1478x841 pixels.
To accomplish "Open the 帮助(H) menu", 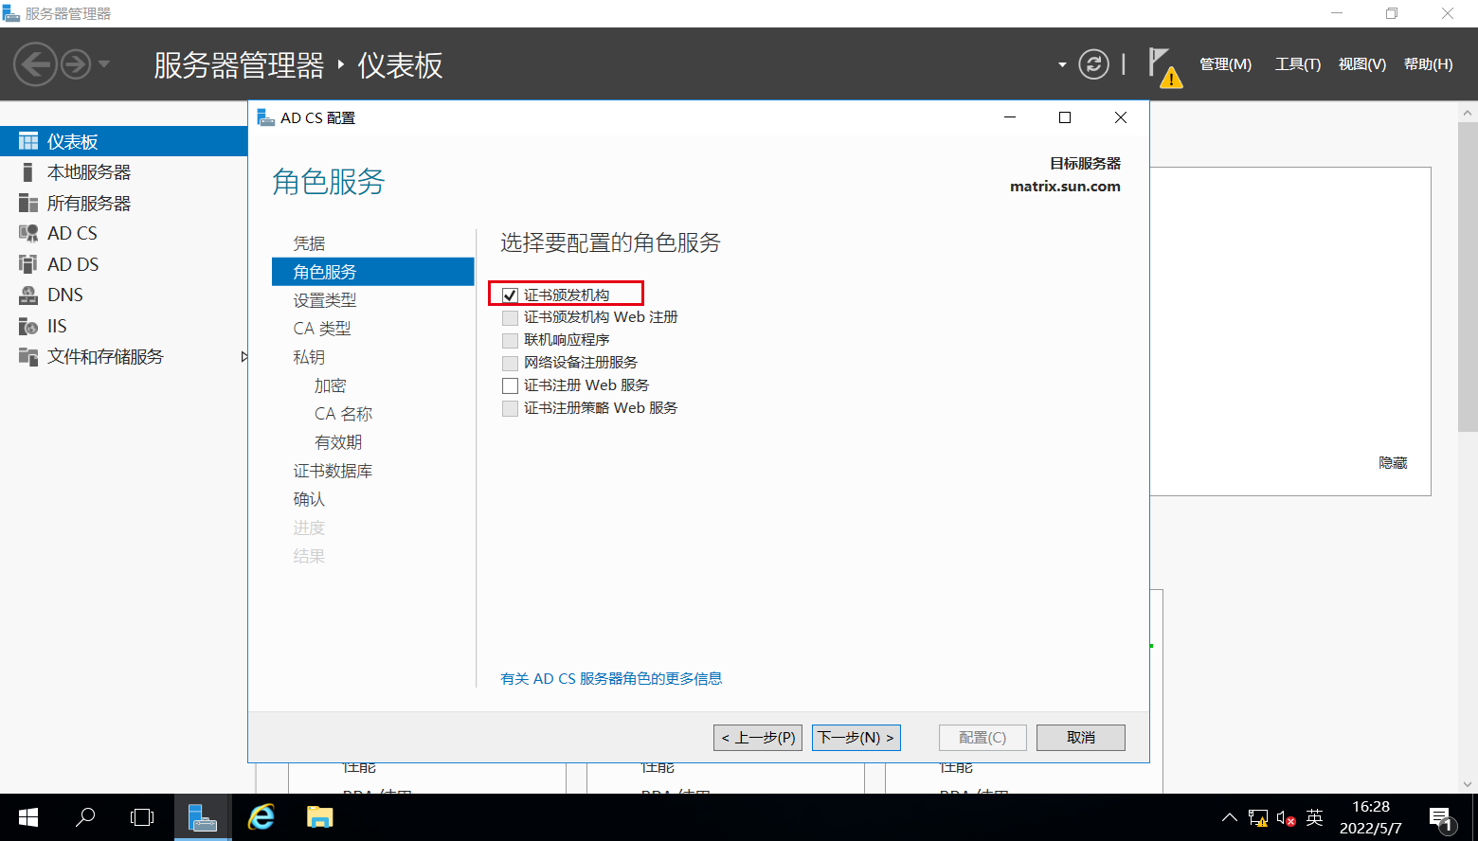I will 1429,64.
